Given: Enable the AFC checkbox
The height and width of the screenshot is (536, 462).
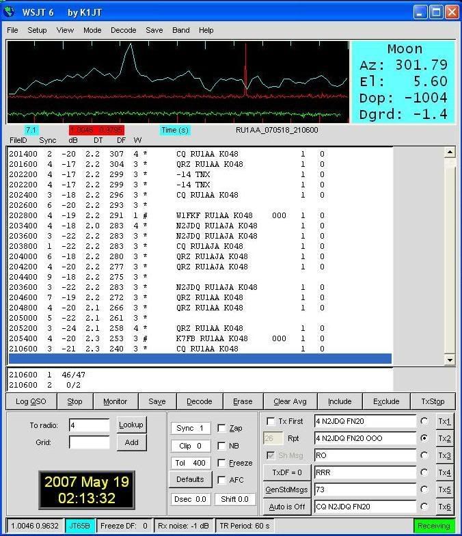Looking at the screenshot, I should (x=221, y=480).
